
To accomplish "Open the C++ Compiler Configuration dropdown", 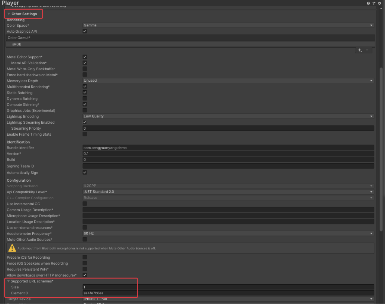I will point(228,198).
